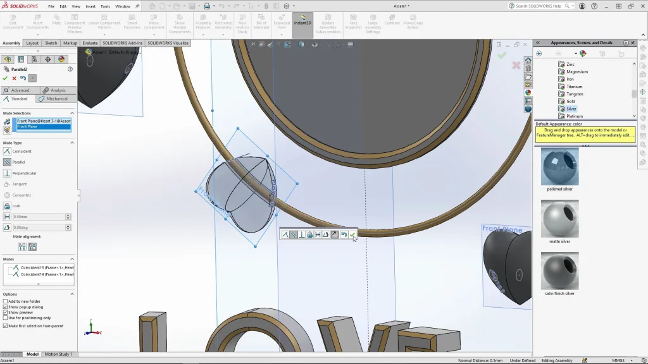Open the Design Library tab in task pane
This screenshot has width=648, height=364.
tap(528, 68)
